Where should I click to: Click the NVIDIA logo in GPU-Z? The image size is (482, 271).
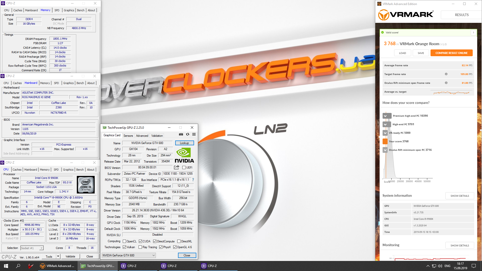coord(184,155)
